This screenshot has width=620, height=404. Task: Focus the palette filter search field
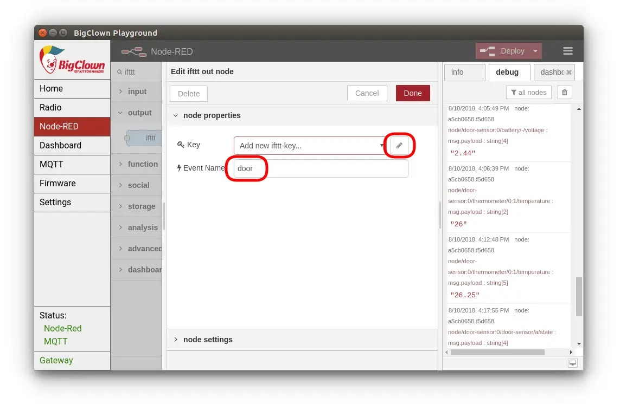136,72
